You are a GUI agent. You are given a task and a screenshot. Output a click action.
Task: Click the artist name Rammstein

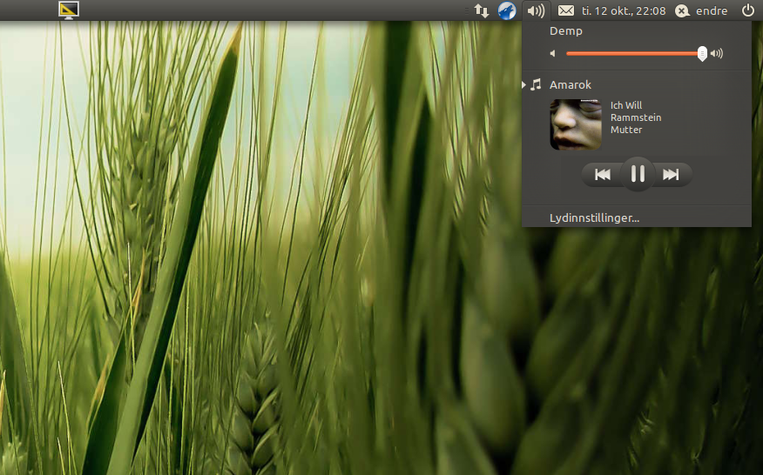pos(636,117)
